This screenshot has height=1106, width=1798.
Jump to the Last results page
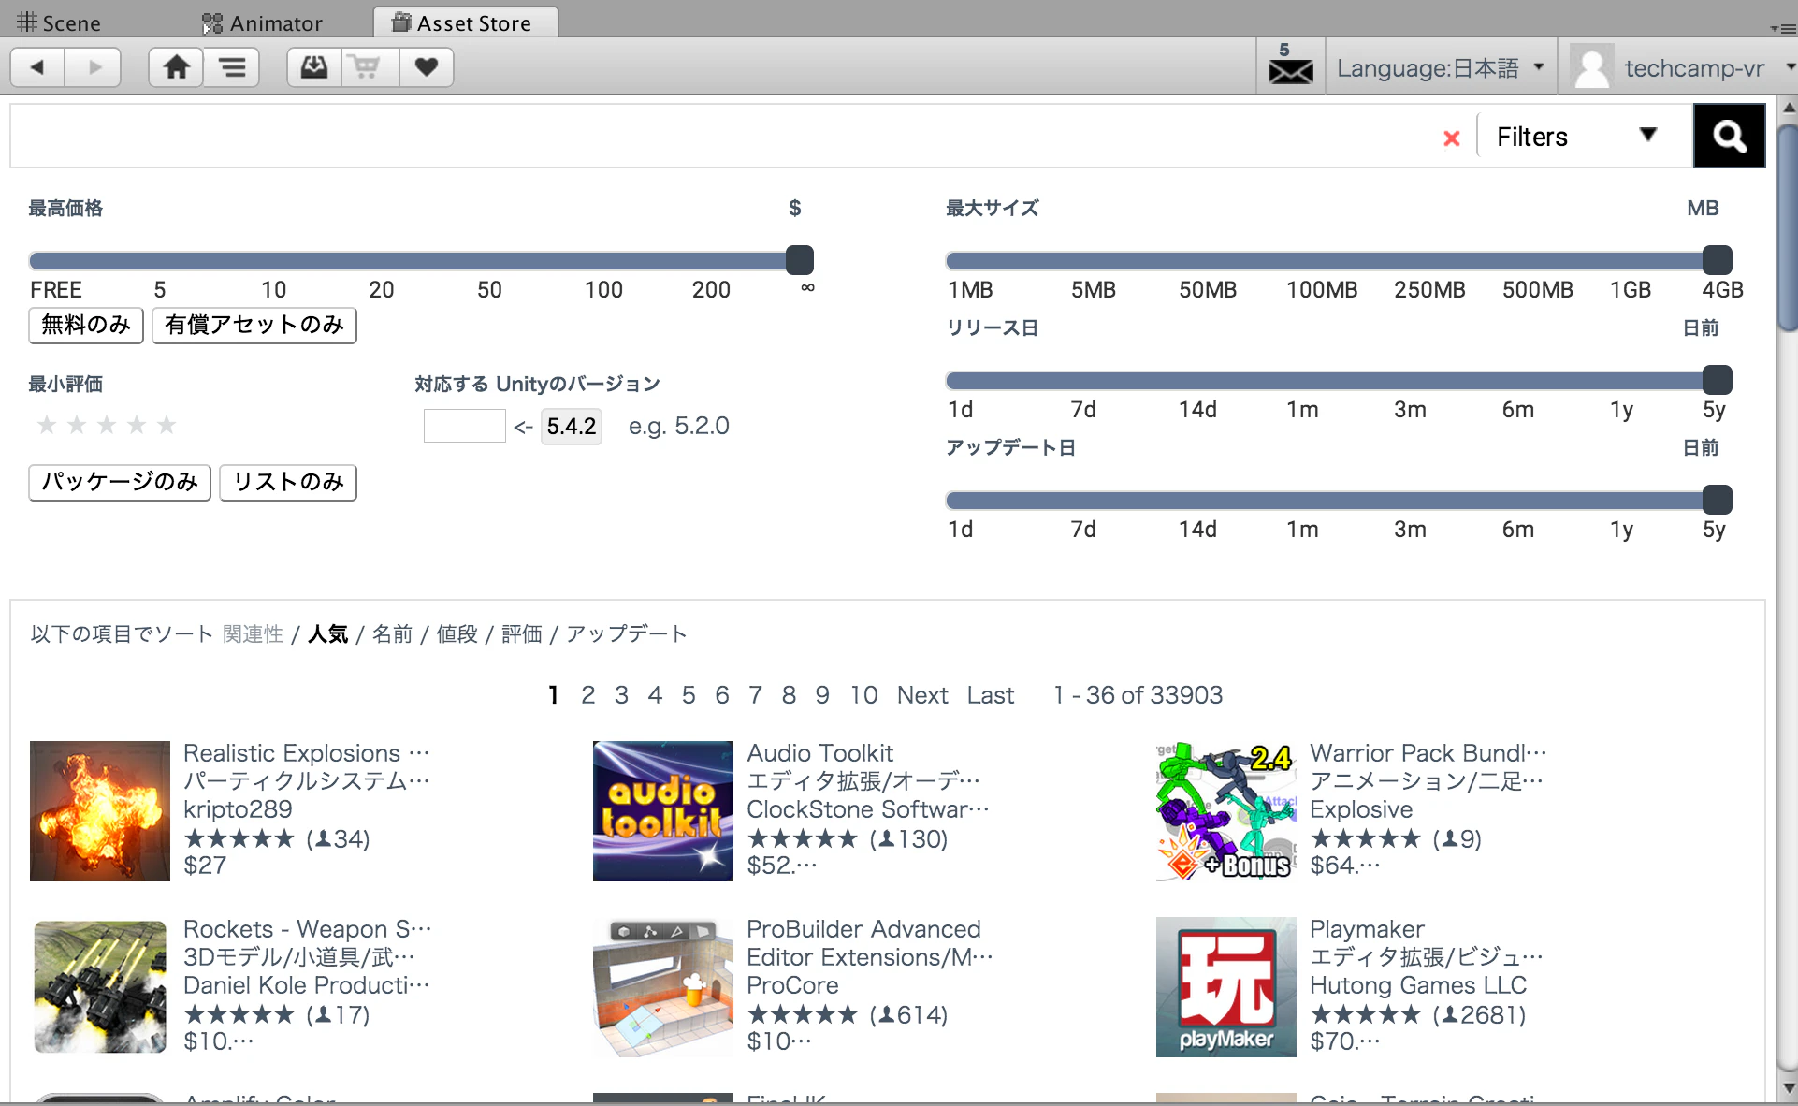(x=990, y=695)
